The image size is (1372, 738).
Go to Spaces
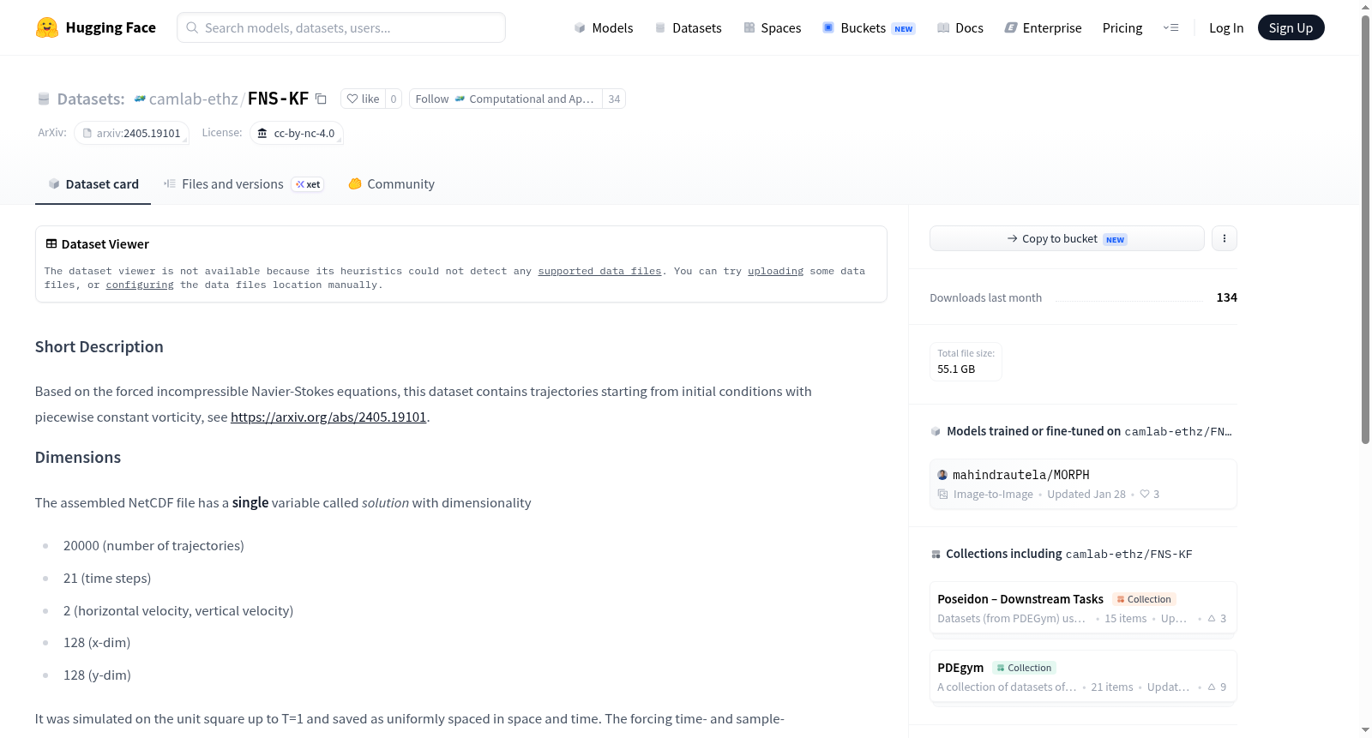tap(772, 27)
